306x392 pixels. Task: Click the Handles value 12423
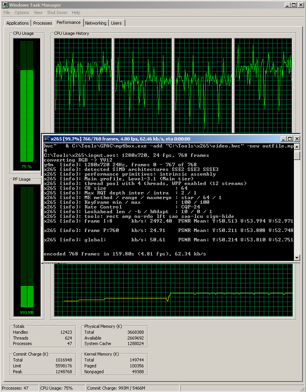66,332
